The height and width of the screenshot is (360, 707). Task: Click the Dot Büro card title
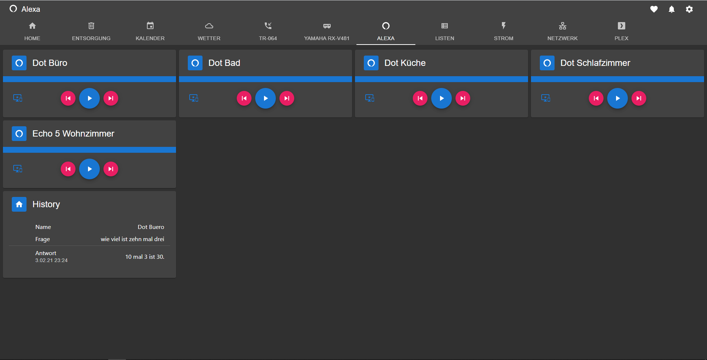click(x=50, y=63)
